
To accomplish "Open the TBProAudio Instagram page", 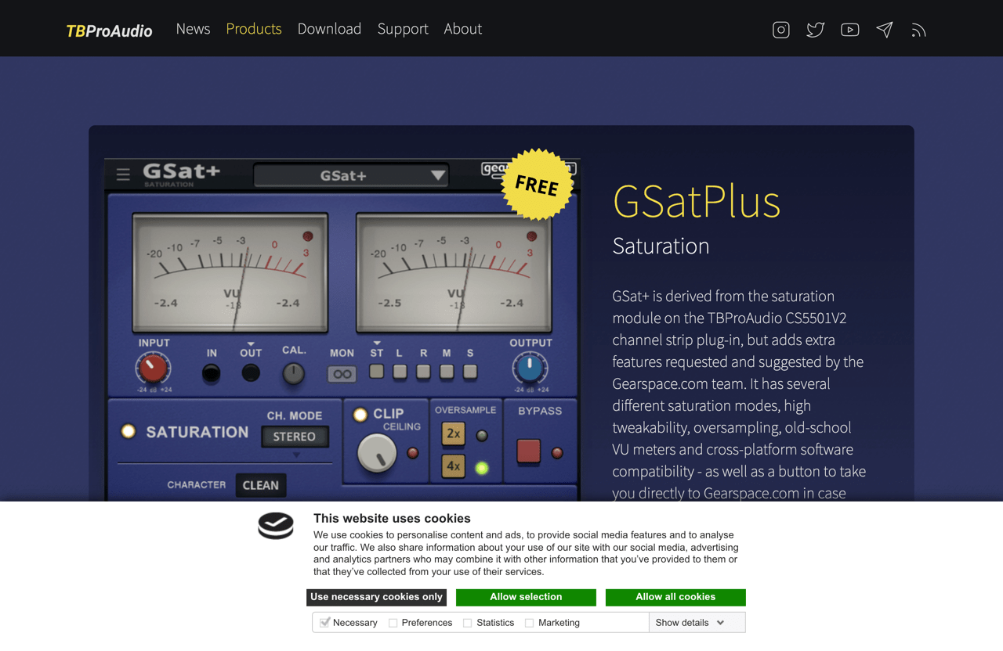I will [780, 29].
